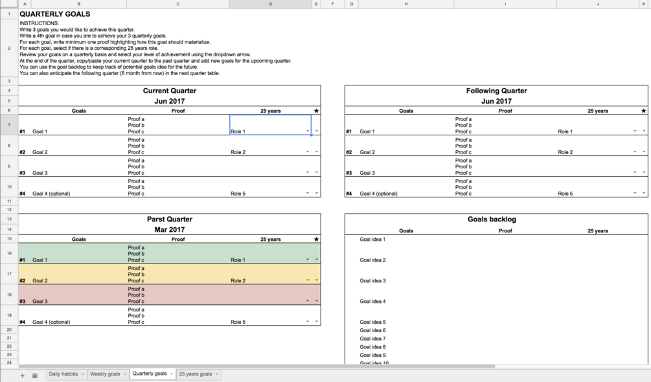Viewport: 651px width, 382px height.
Task: Select the Following Quarter heading cell
Action: click(496, 91)
